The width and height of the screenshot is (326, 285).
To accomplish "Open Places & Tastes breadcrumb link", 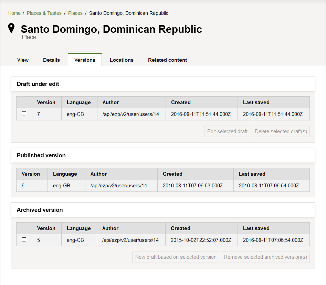I will click(x=44, y=13).
